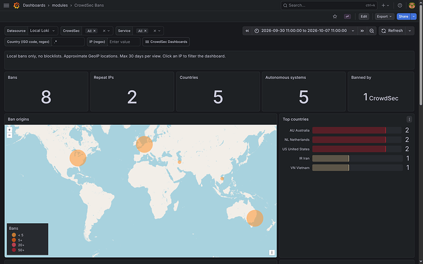The image size is (423, 264).
Task: Click the '< 5' bans legend swatch
Action: click(13, 235)
